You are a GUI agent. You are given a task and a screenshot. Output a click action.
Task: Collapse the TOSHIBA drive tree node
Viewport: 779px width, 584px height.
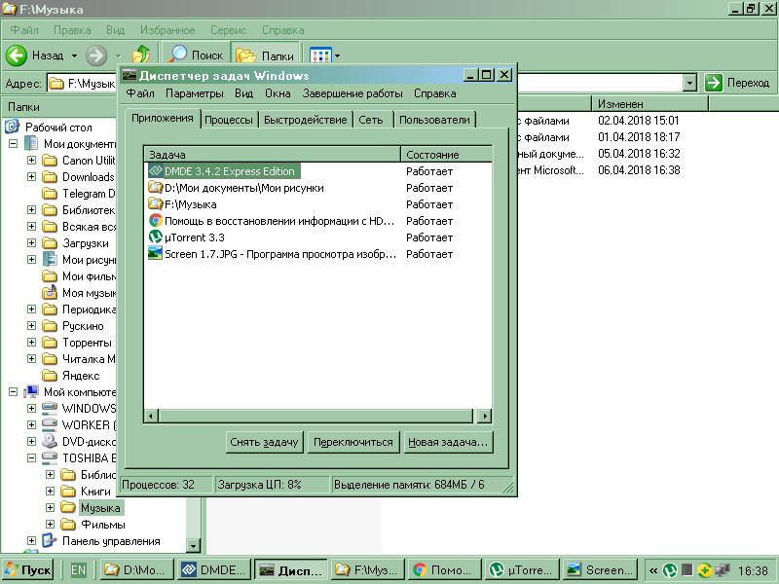click(x=32, y=458)
